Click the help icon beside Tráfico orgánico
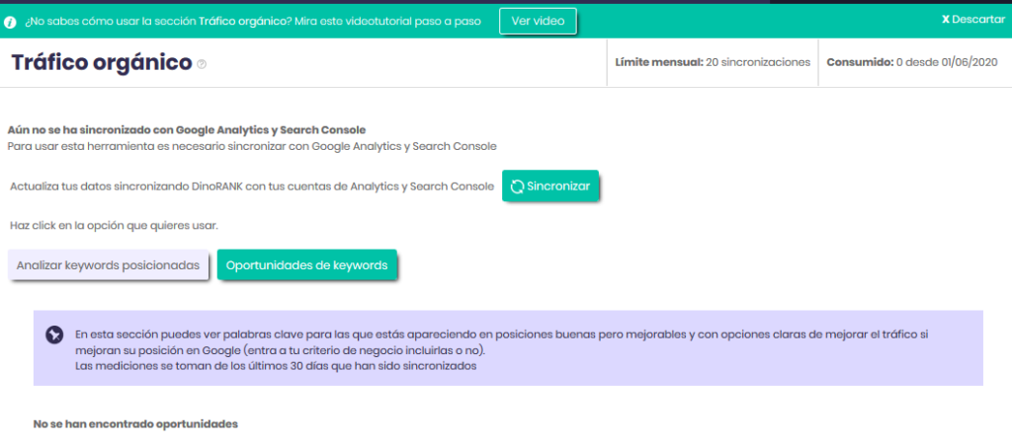This screenshot has height=444, width=1012. [x=202, y=64]
